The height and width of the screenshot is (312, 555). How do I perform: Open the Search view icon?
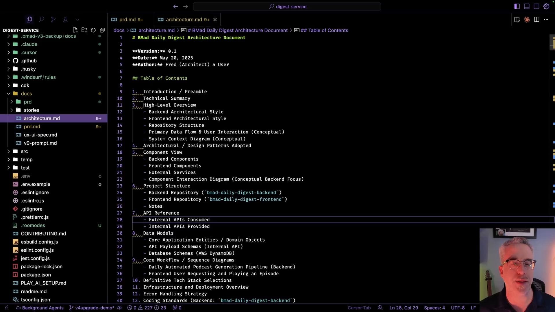pos(41,19)
